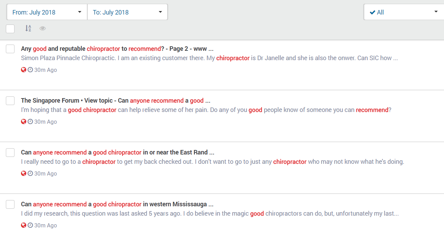Toggle the eye visibility icon in toolbar
The width and height of the screenshot is (444, 245).
point(42,28)
